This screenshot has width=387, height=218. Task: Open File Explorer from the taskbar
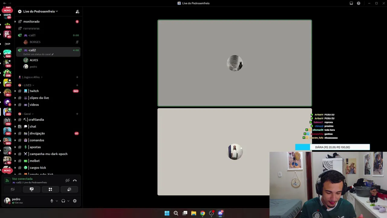point(194,213)
